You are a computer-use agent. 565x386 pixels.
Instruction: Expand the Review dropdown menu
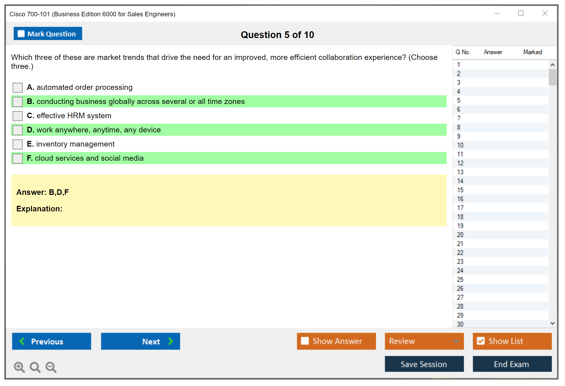click(456, 341)
